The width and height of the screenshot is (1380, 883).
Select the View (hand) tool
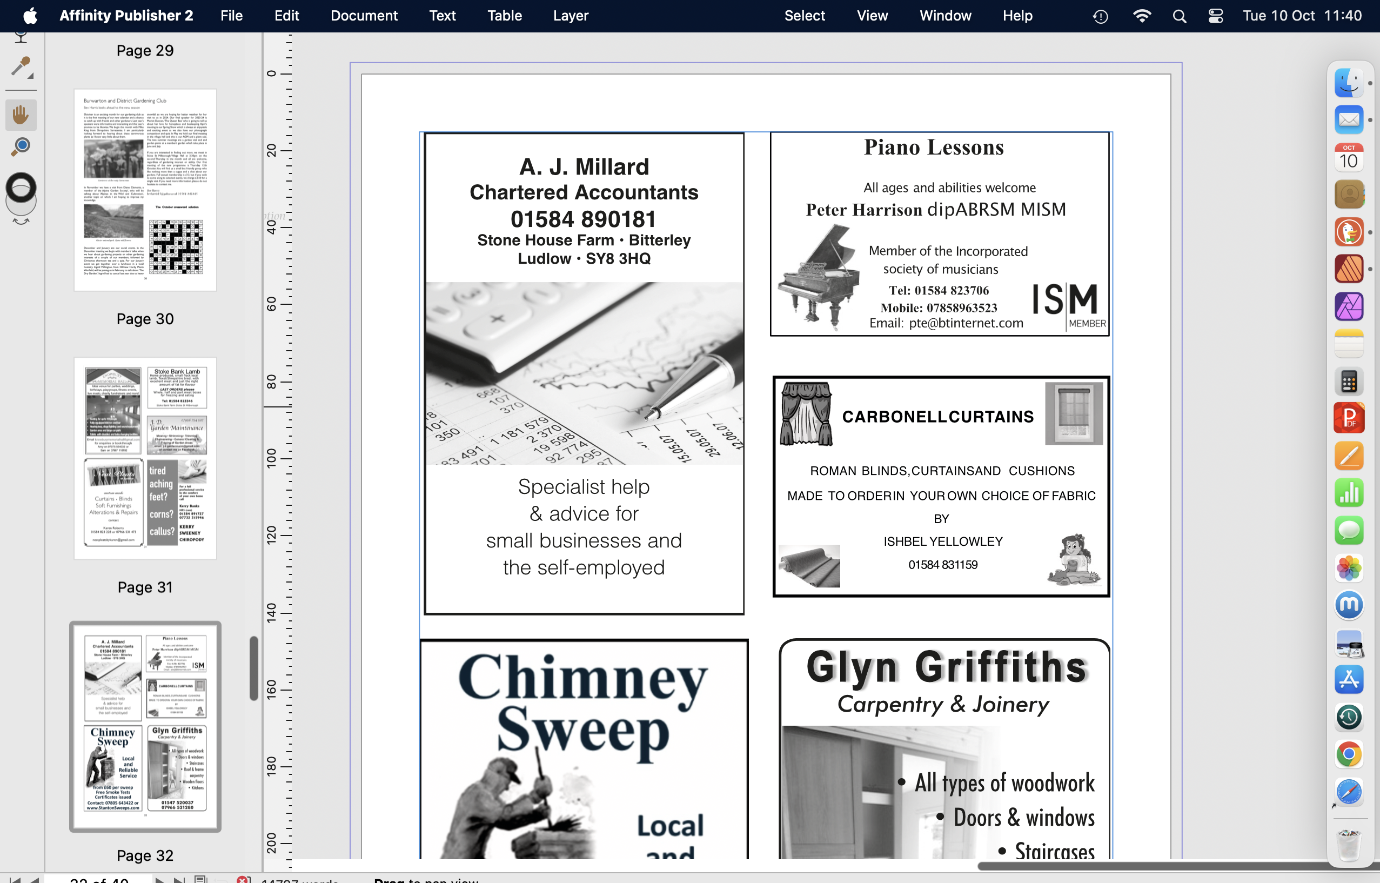point(21,114)
